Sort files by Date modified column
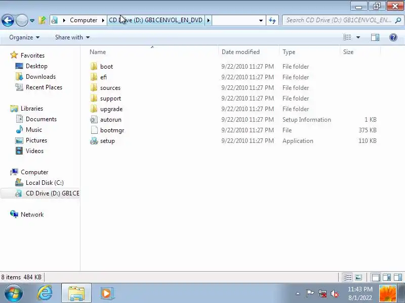Image resolution: width=405 pixels, height=303 pixels. 240,52
